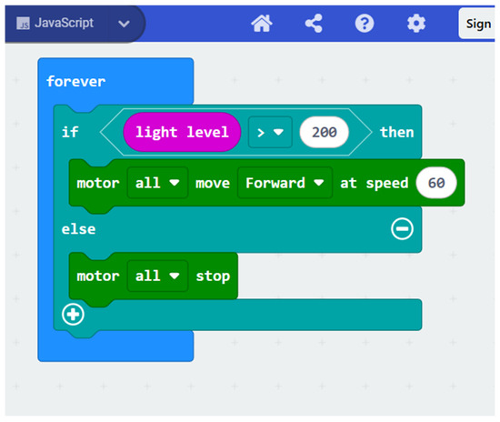Remove the else branch with minus icon
500x422 pixels.
[402, 228]
